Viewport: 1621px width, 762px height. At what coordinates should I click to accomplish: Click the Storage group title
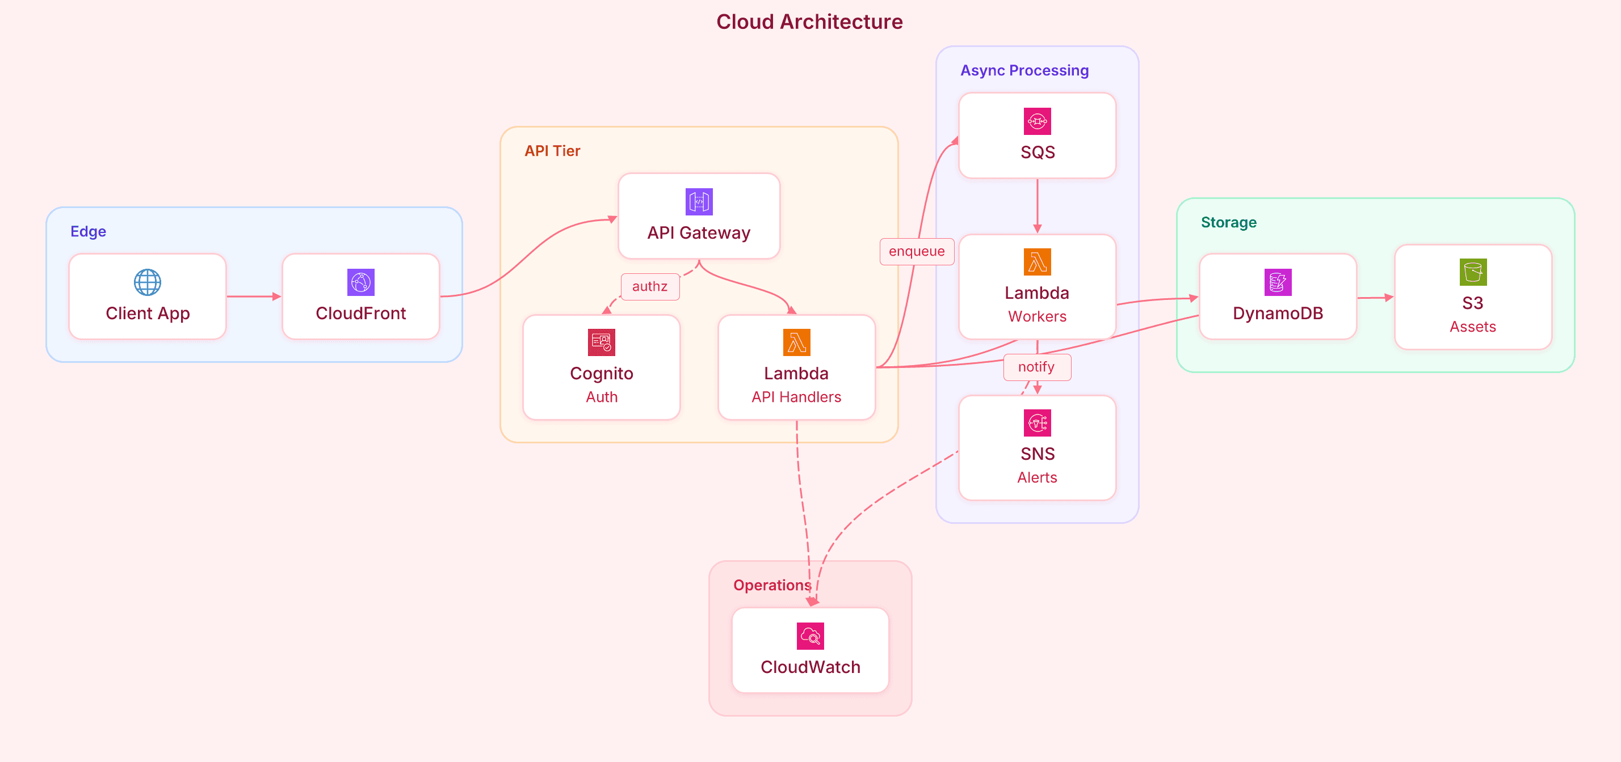pos(1228,223)
